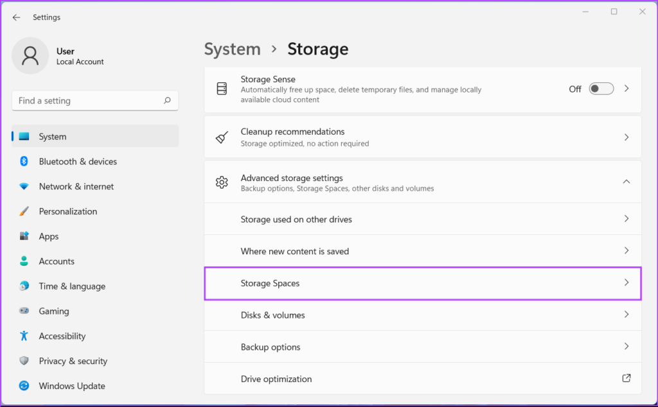Select the Gaming category
The image size is (658, 407).
point(53,311)
